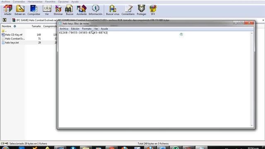Open the Ver toolbar icon in WinRAR
Image resolution: width=265 pixels, height=149 pixels.
point(47,8)
